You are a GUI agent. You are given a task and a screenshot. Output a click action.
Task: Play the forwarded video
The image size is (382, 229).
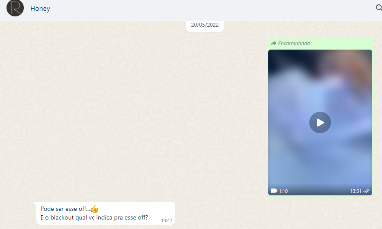click(x=320, y=122)
